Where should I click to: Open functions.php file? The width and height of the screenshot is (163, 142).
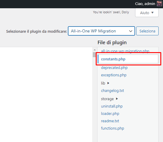(x=112, y=128)
